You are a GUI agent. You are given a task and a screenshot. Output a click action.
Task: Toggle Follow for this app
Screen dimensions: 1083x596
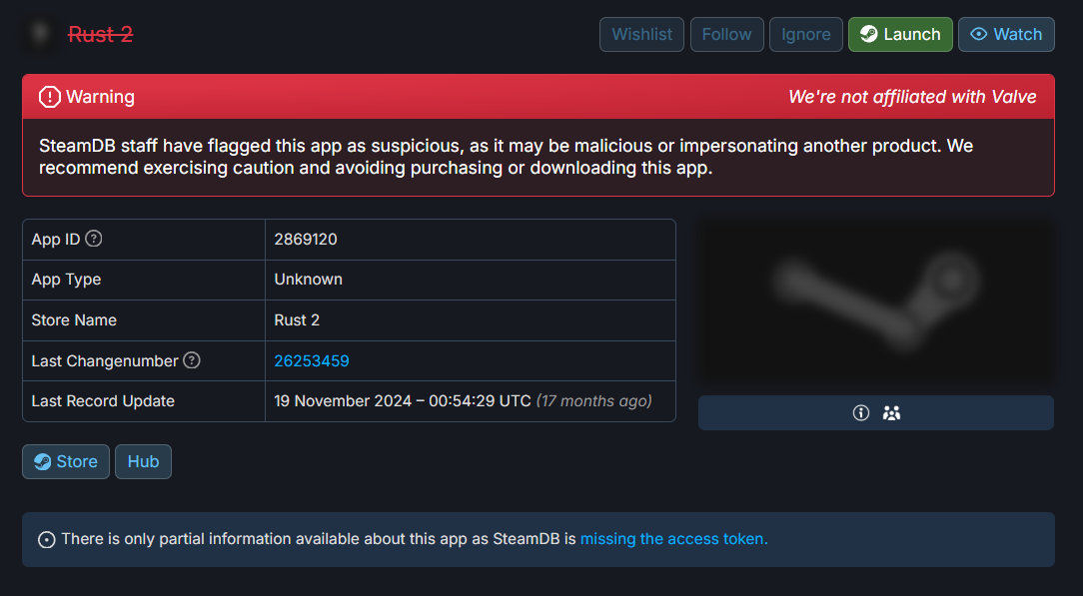coord(726,34)
